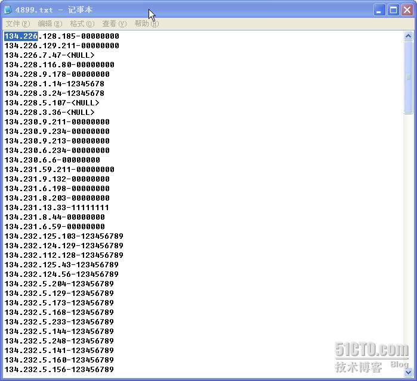Click line 134.231.9.132-00000000
This screenshot has height=381, width=417.
pyautogui.click(x=57, y=179)
